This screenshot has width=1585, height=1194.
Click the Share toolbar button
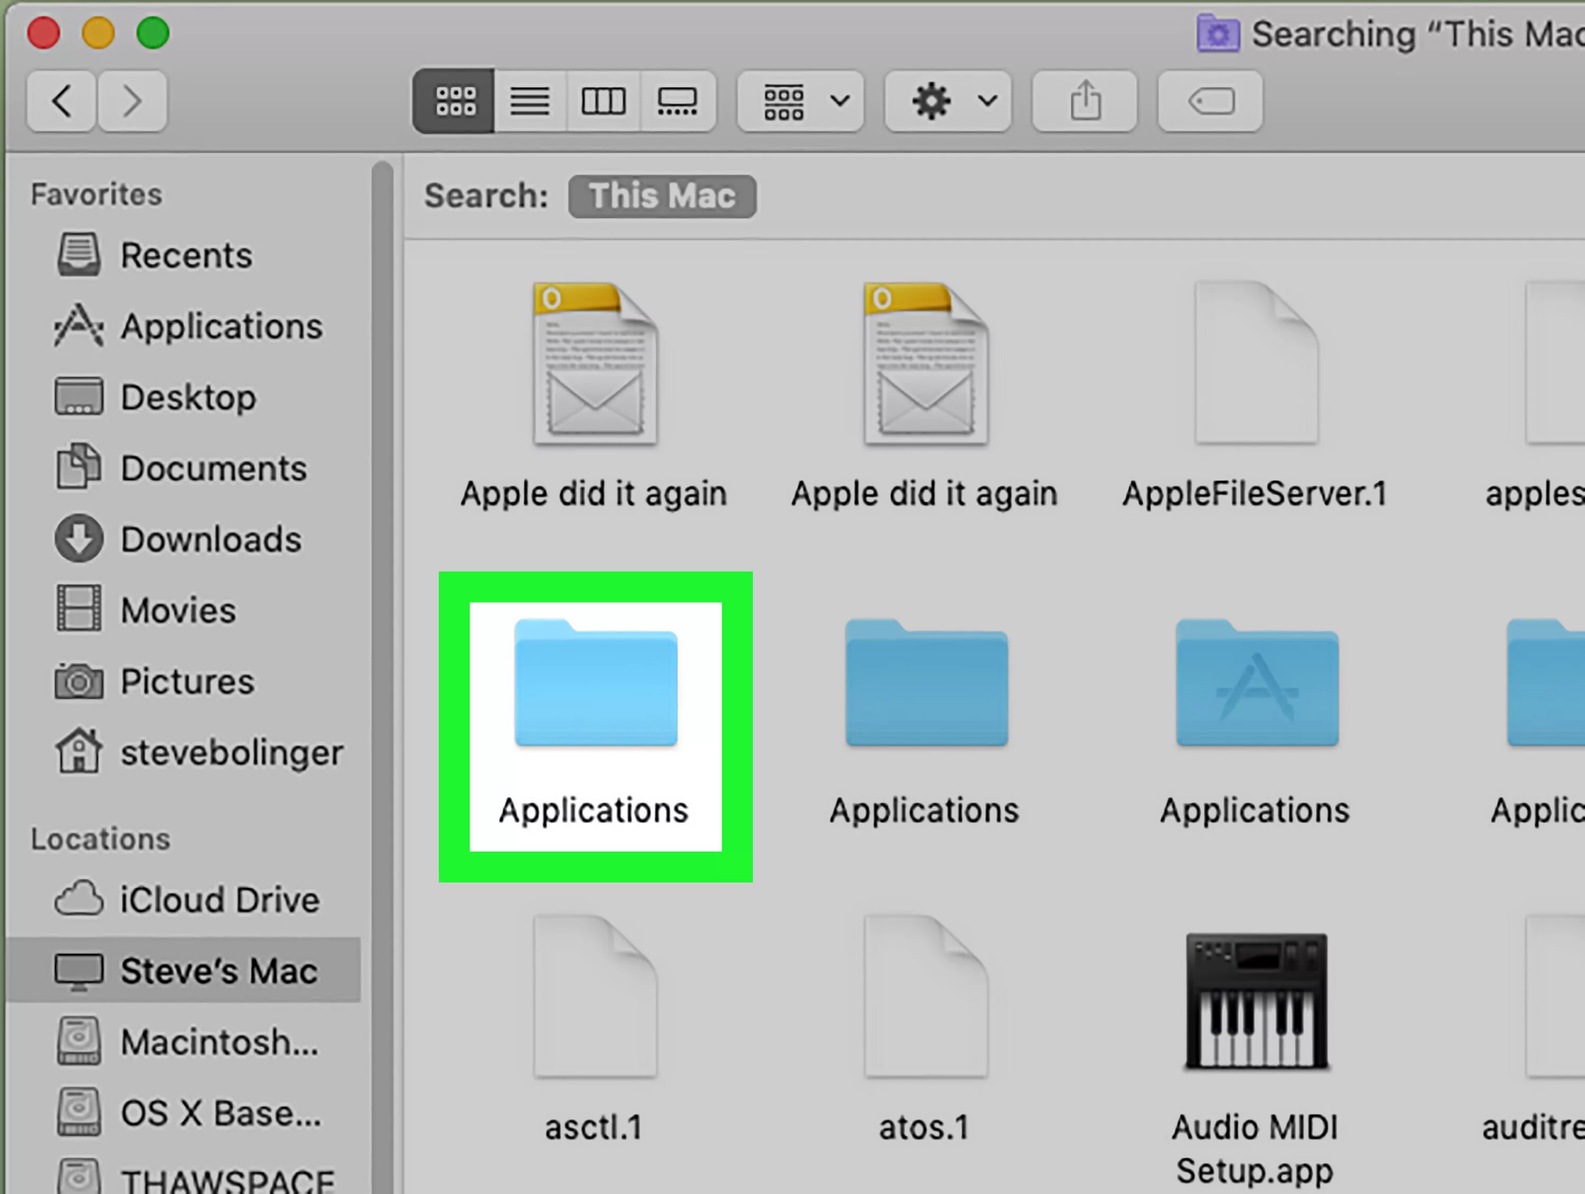point(1085,101)
